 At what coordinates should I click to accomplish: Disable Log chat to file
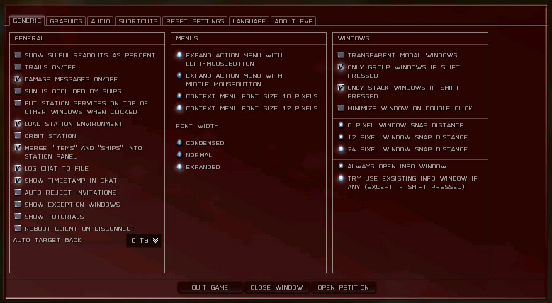point(18,168)
